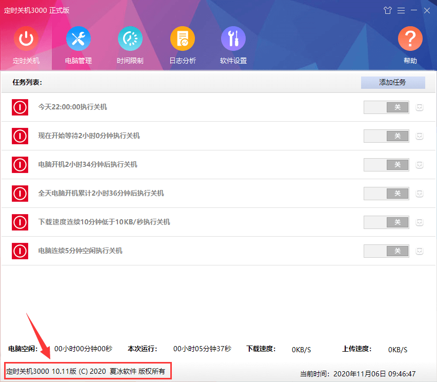Click red power icon for 现在开始等待2小时0分钟 task
The height and width of the screenshot is (382, 437).
(x=20, y=136)
